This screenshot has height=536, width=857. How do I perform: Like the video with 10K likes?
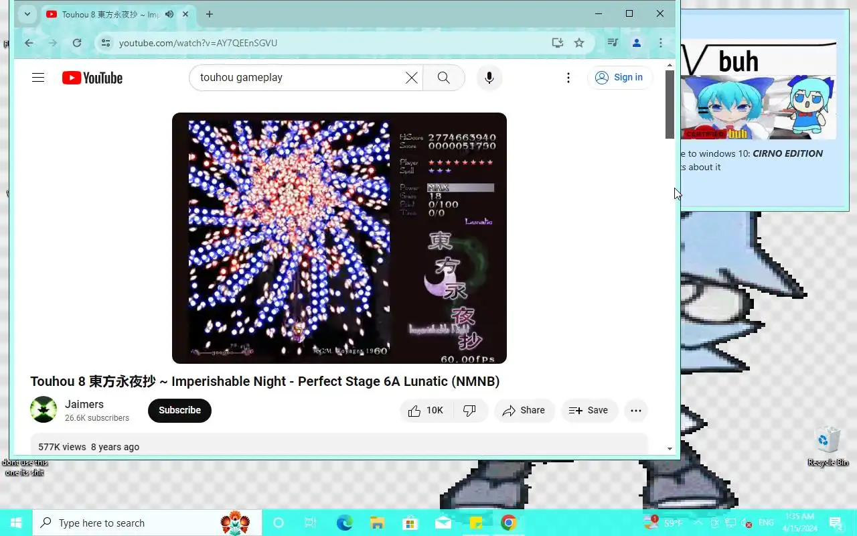click(x=426, y=410)
